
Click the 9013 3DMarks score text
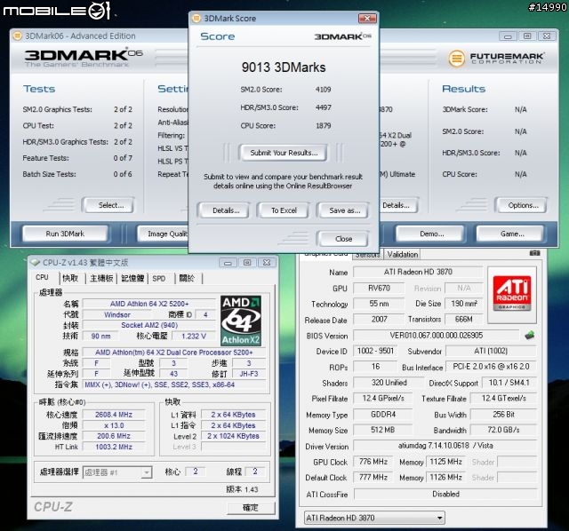284,67
